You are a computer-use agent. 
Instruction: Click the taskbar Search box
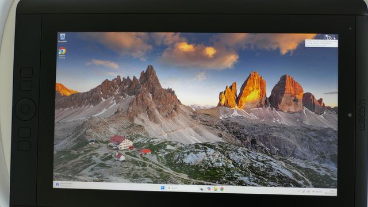182,188
